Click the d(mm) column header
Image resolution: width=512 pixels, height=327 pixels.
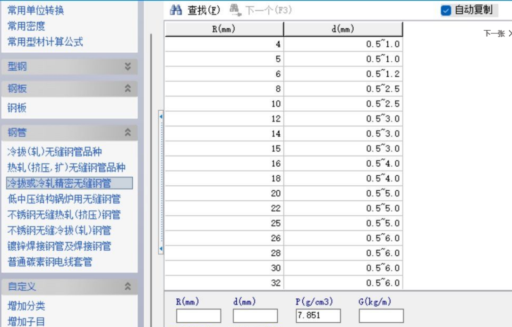click(x=343, y=29)
